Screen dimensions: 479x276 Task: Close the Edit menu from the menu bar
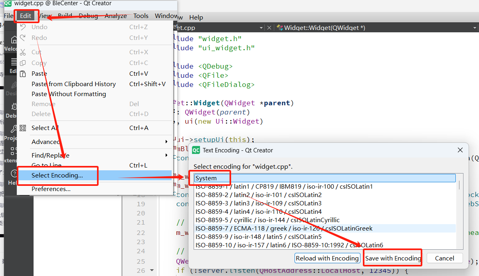[x=26, y=16]
